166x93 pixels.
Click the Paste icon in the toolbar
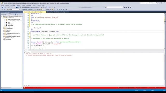click(x=45, y=7)
